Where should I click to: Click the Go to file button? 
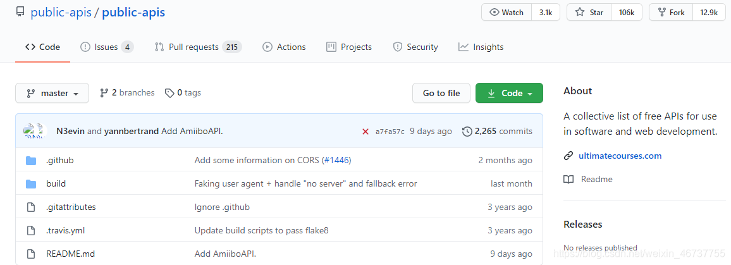pos(441,94)
